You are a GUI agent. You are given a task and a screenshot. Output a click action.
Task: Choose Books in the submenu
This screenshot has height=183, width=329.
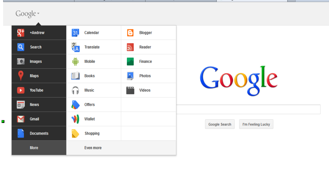pyautogui.click(x=94, y=76)
